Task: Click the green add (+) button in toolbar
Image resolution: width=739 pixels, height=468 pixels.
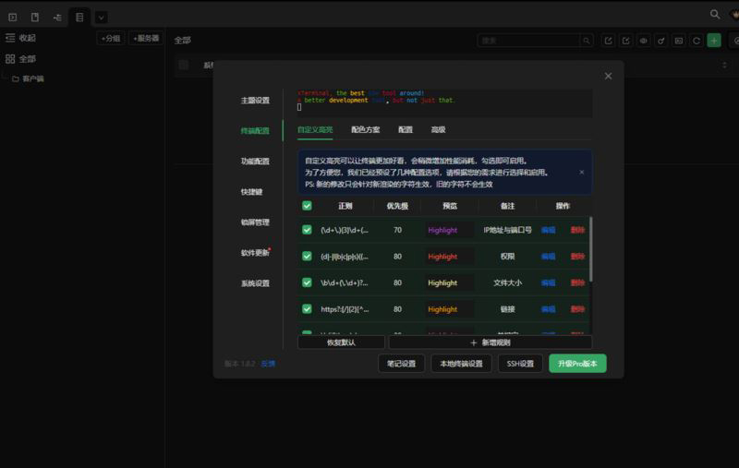Action: (x=714, y=41)
